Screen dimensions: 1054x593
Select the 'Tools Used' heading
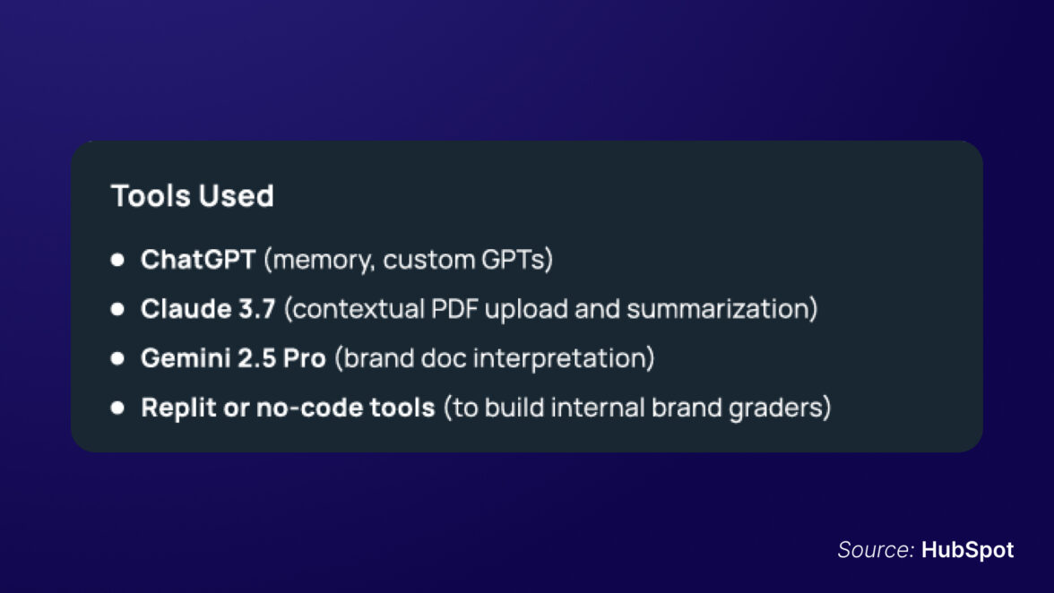click(192, 196)
